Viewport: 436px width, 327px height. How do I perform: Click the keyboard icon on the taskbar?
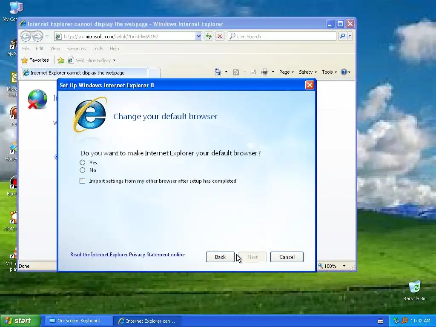pos(381,321)
